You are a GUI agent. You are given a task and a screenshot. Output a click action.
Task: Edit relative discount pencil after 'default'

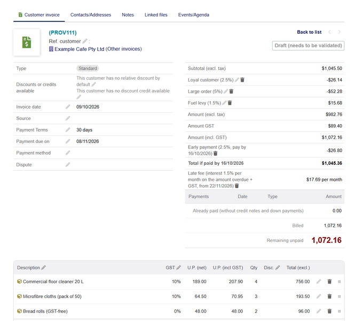tap(93, 85)
